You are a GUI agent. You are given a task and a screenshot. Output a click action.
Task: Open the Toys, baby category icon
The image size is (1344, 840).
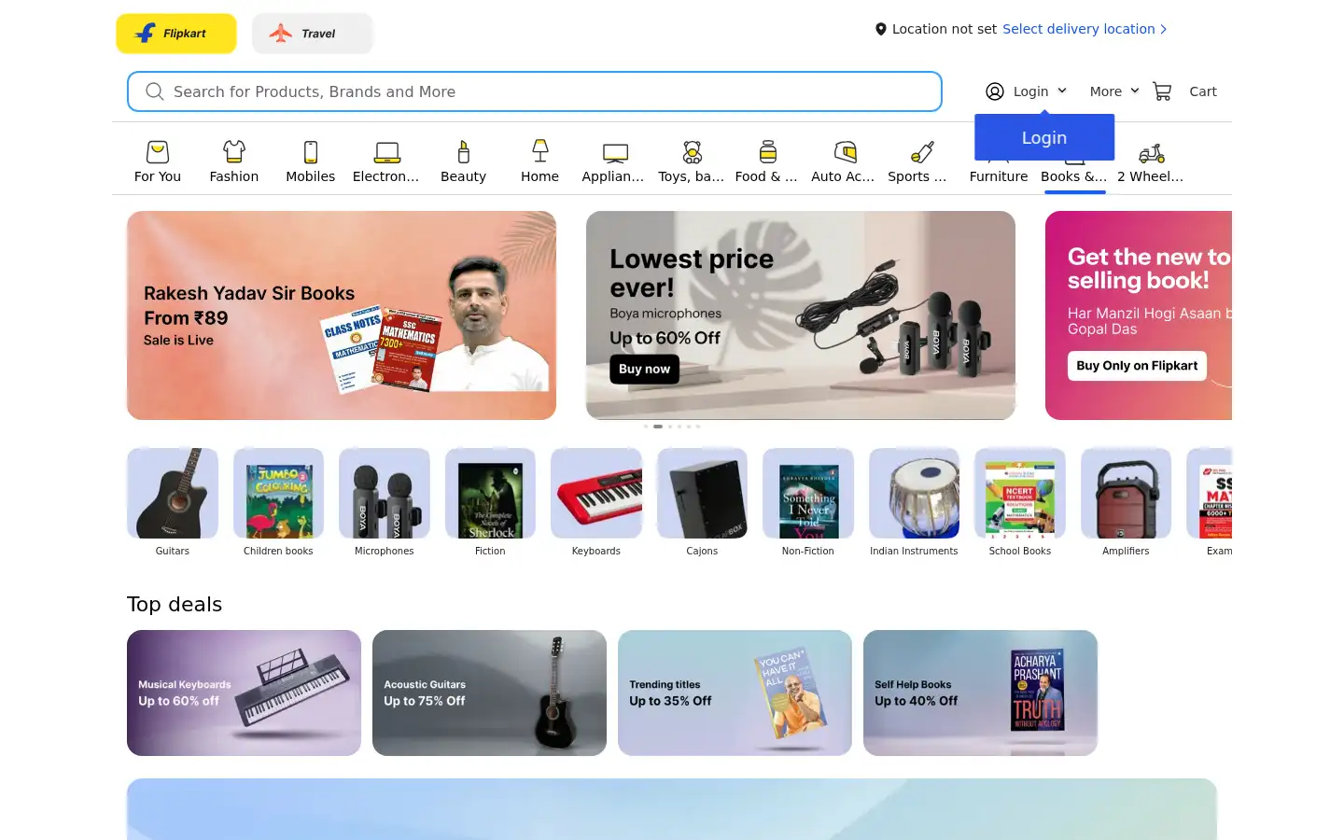(692, 152)
